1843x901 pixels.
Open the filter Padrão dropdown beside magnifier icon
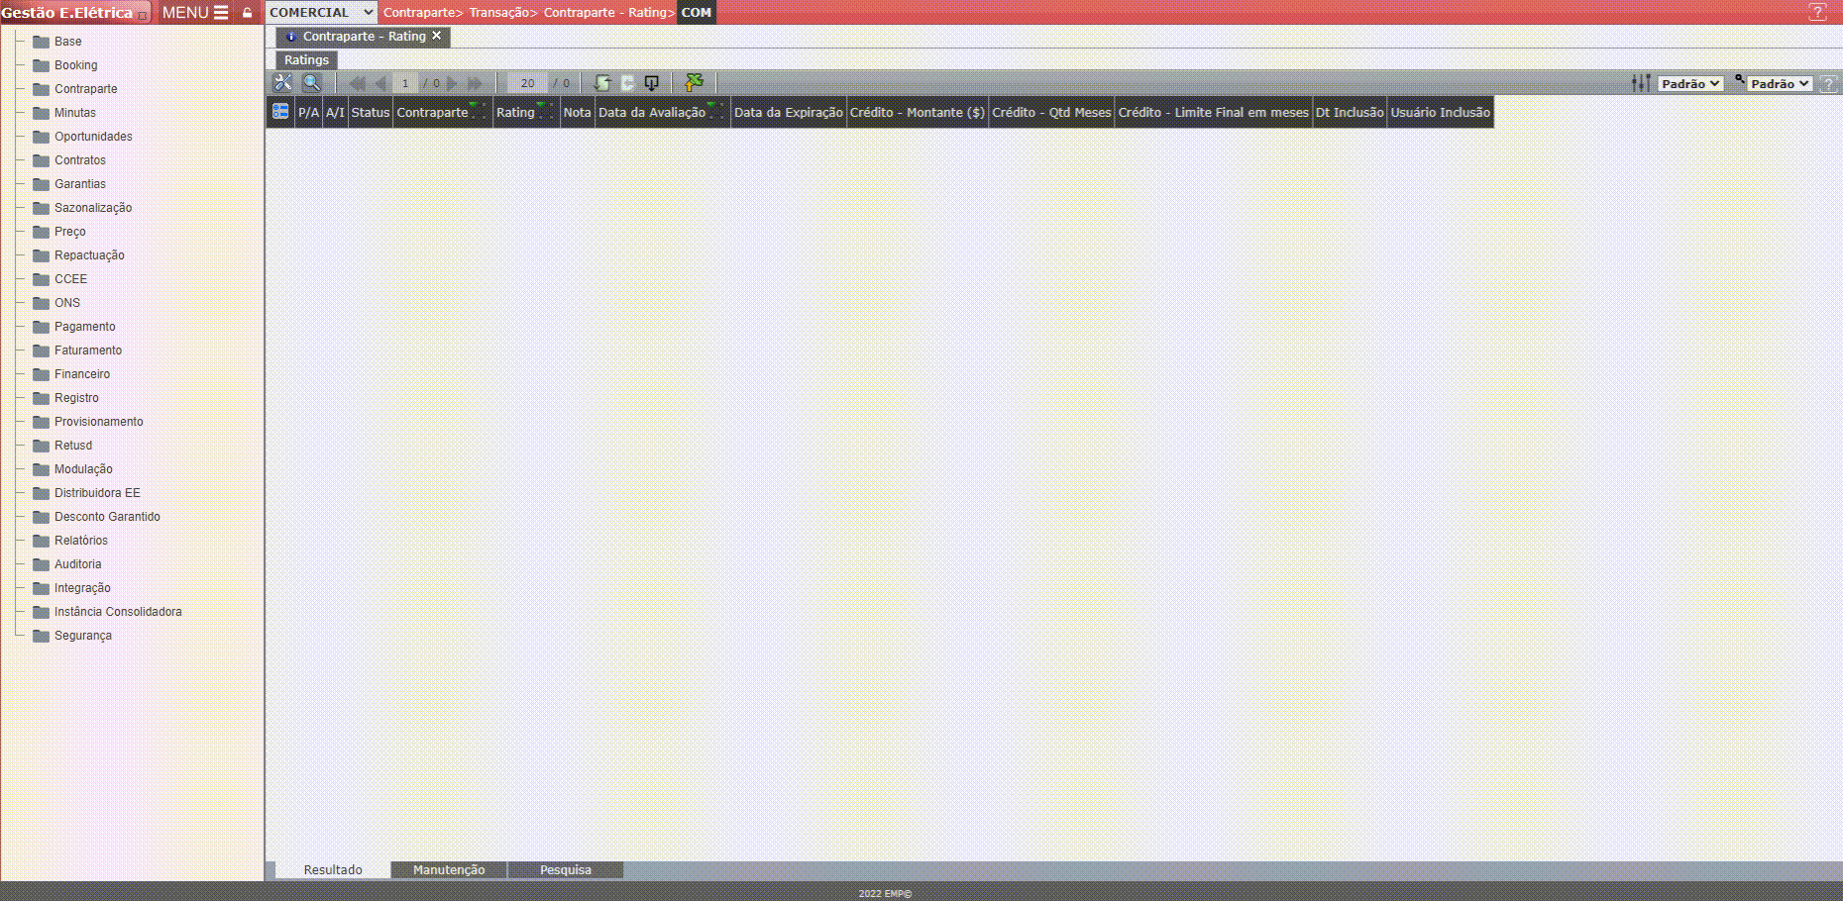[1780, 84]
